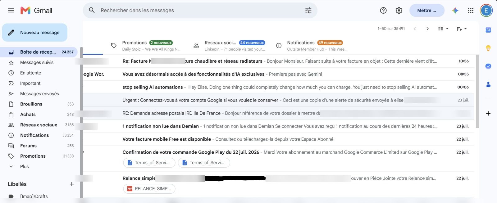Show search options filter icon

[x=308, y=10]
